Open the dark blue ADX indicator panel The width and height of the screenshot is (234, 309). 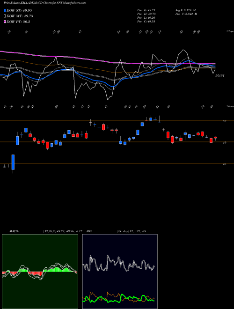[120, 272]
